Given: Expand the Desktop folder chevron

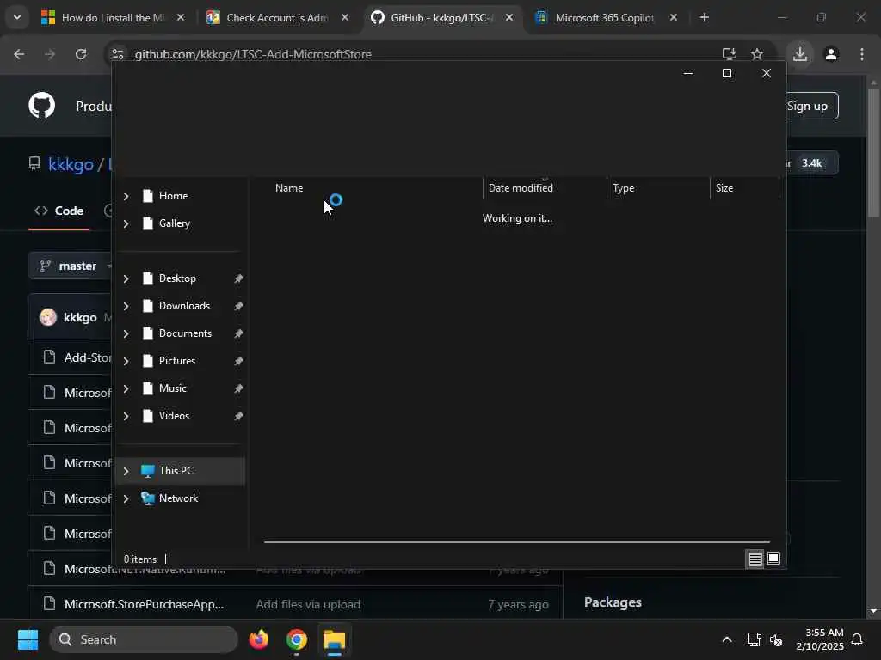Looking at the screenshot, I should (x=126, y=278).
